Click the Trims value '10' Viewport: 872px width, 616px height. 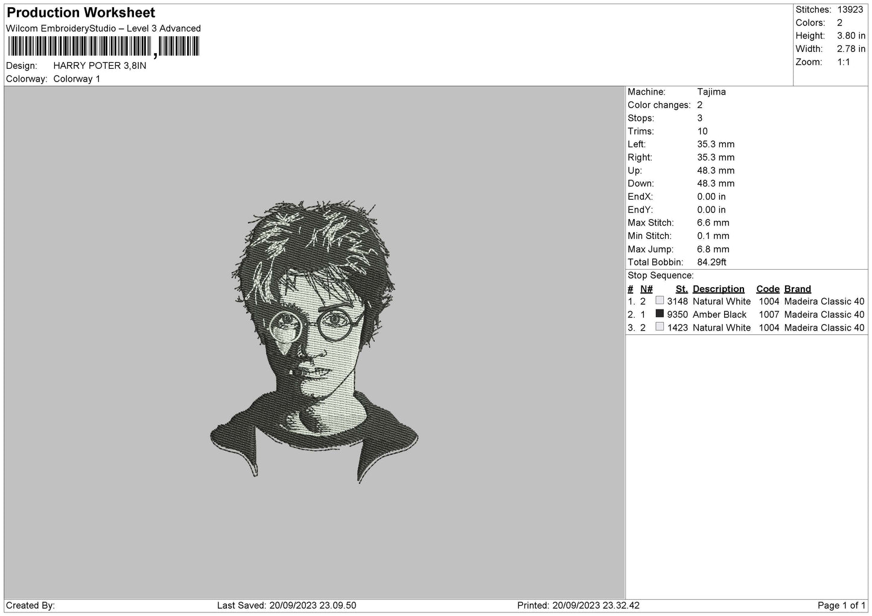tap(702, 132)
